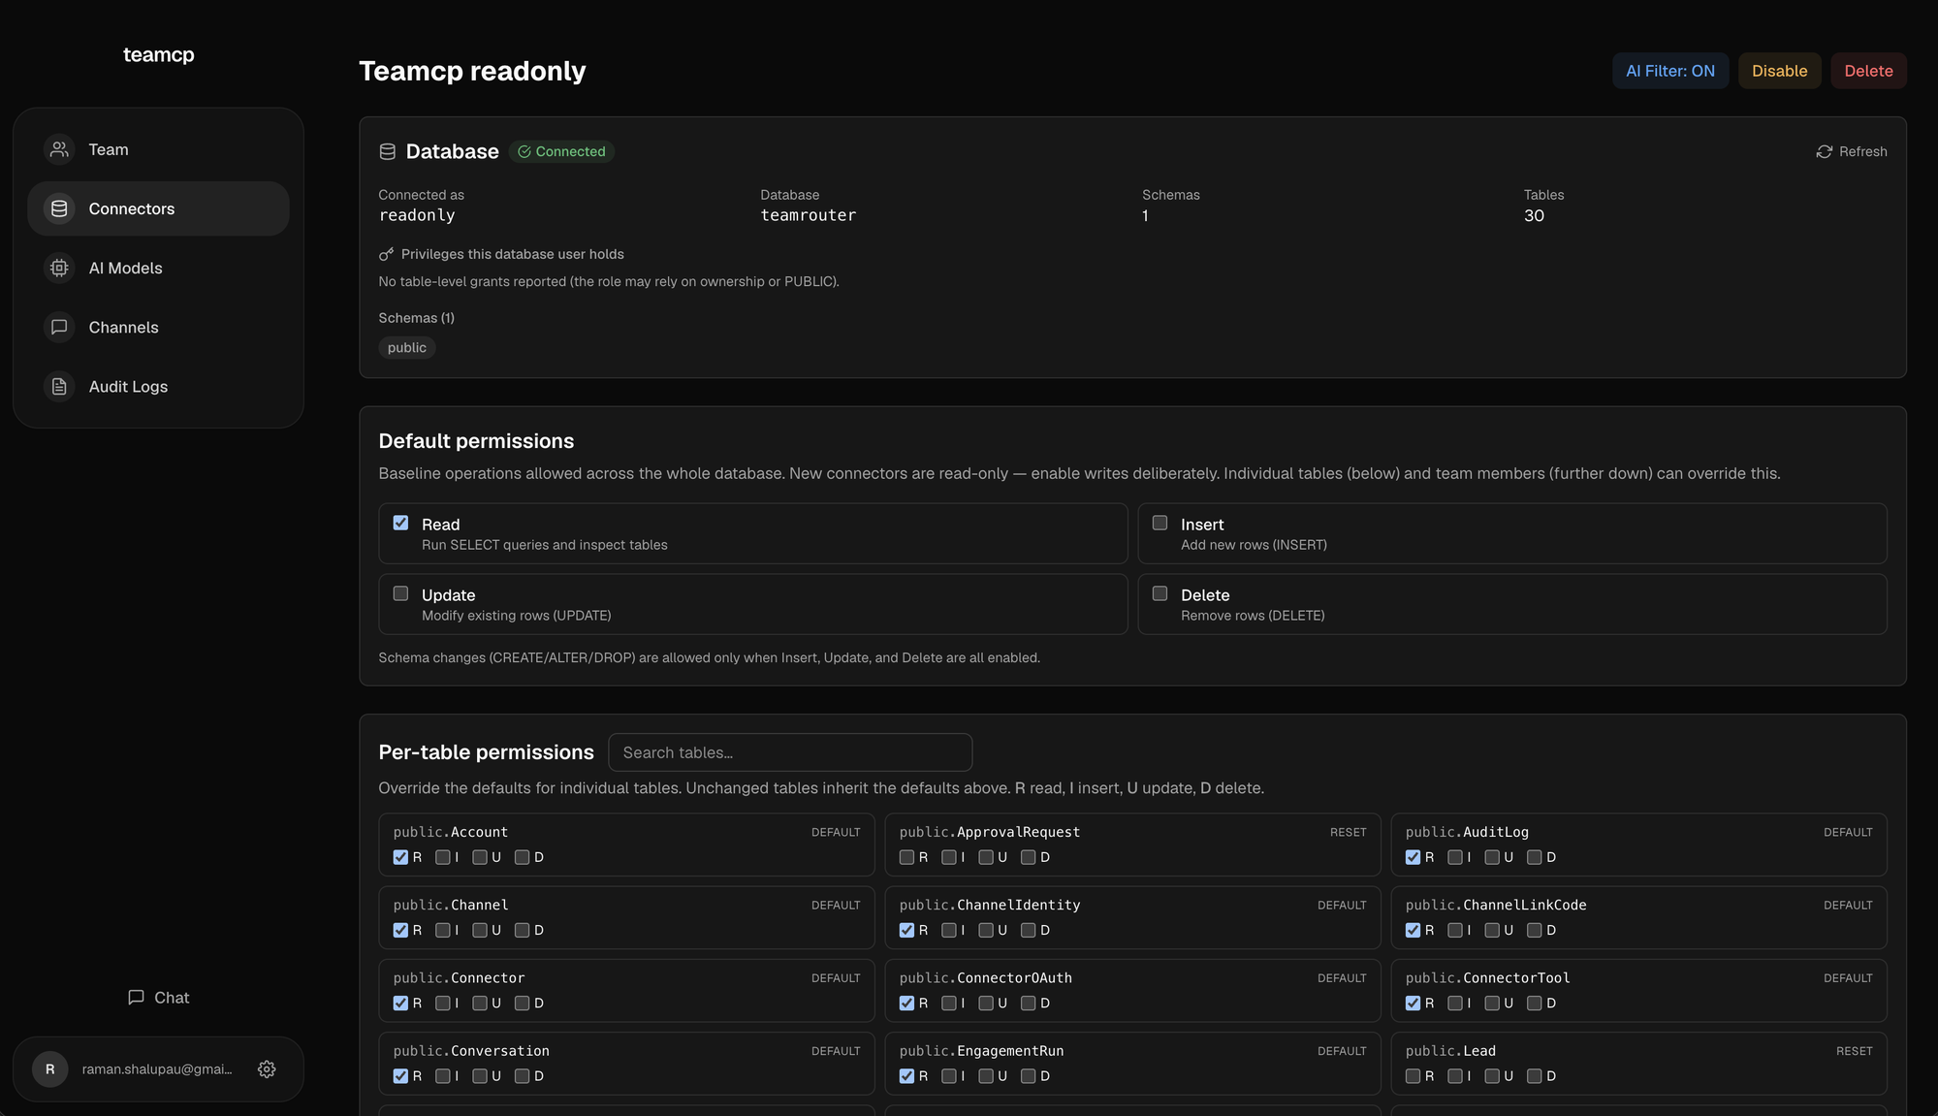Click the Teamcp readonly page title
This screenshot has height=1116, width=1938.
point(472,71)
